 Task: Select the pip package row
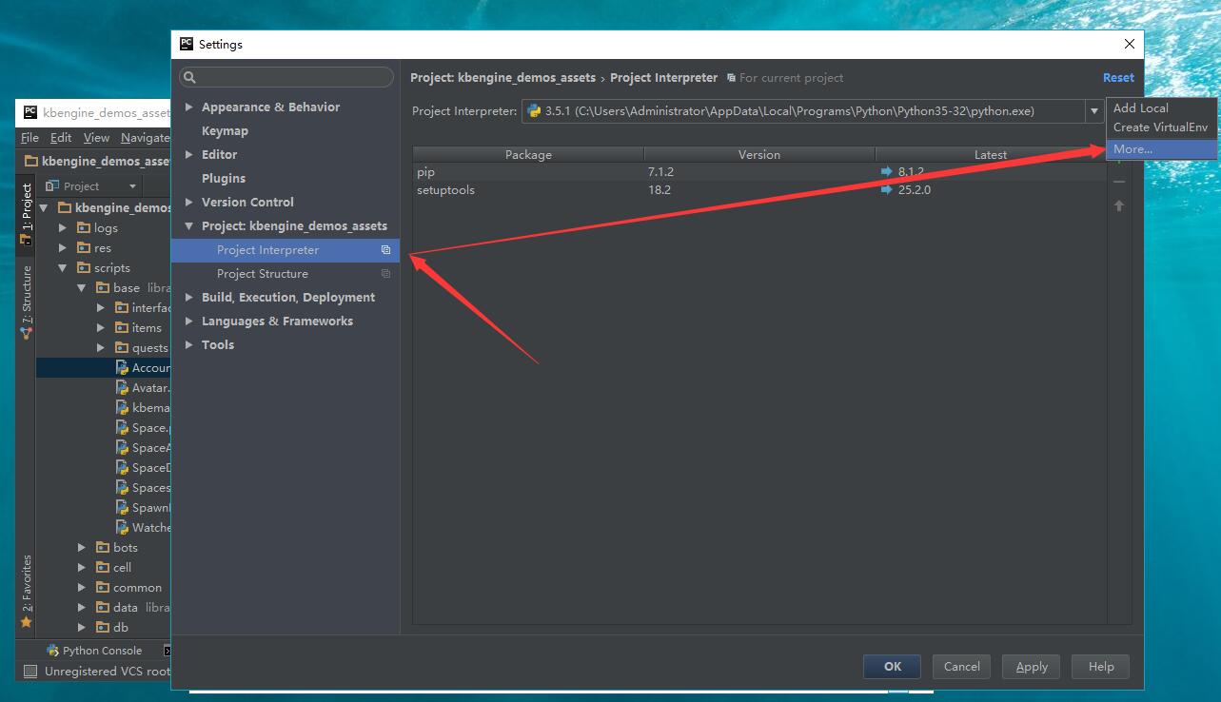tap(758, 172)
